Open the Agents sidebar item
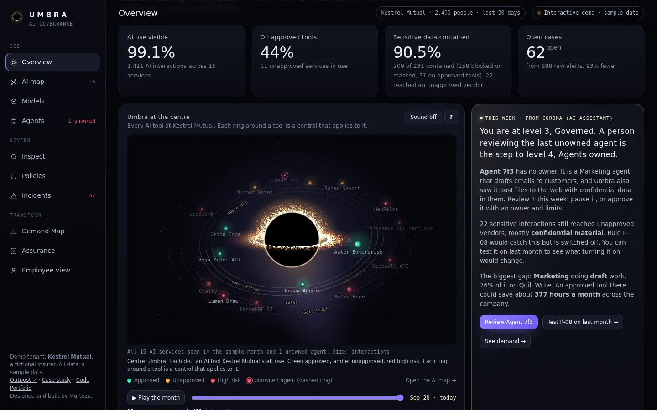This screenshot has height=410, width=657. [x=52, y=121]
